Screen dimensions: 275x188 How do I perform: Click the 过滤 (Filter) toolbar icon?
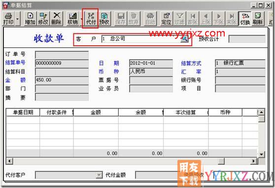point(179,19)
